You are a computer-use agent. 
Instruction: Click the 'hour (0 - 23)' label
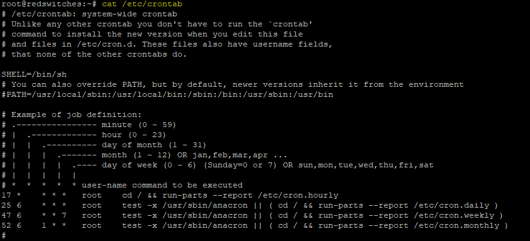(134, 135)
